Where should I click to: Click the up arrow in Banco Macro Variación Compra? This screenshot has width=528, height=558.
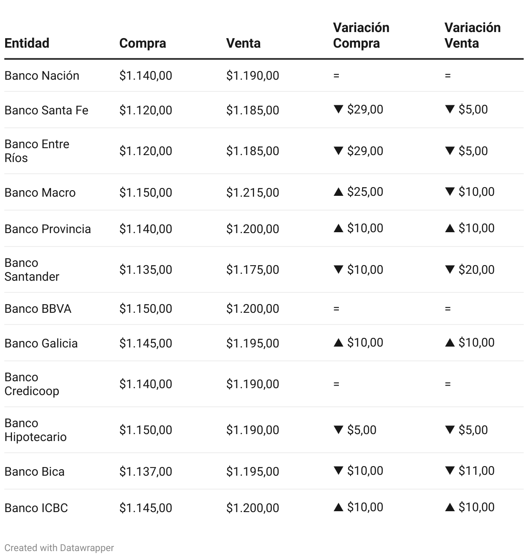tap(338, 192)
